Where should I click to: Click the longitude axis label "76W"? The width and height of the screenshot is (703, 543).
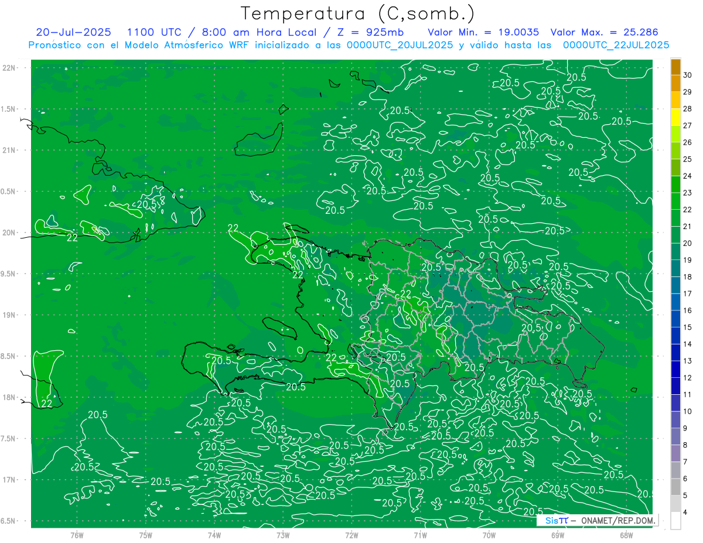pyautogui.click(x=77, y=535)
